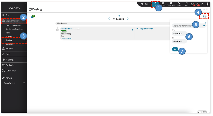Image resolution: width=213 pixels, height=116 pixels.
Task: Open the Docs section icon
Action: click(186, 4)
